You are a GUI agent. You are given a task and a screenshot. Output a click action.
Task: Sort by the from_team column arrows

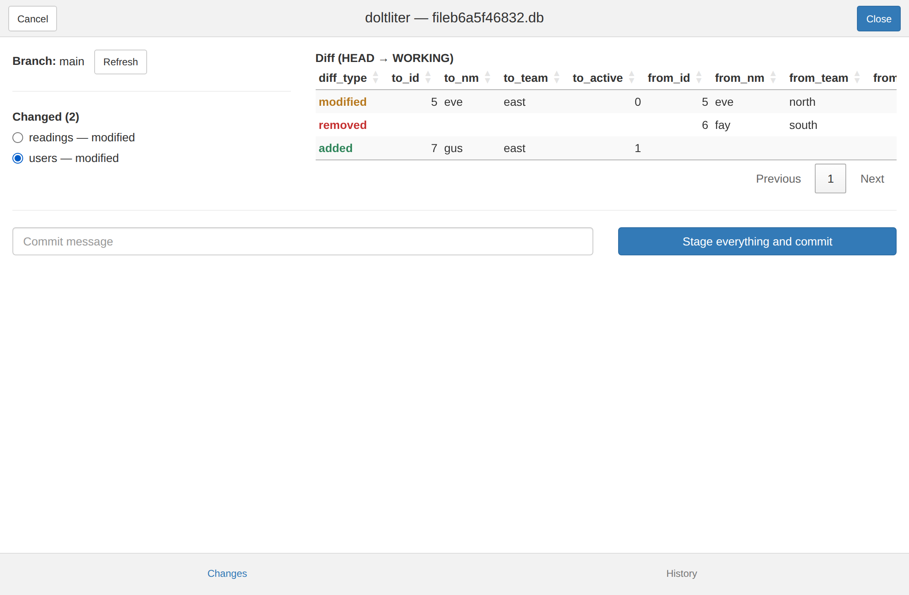857,78
